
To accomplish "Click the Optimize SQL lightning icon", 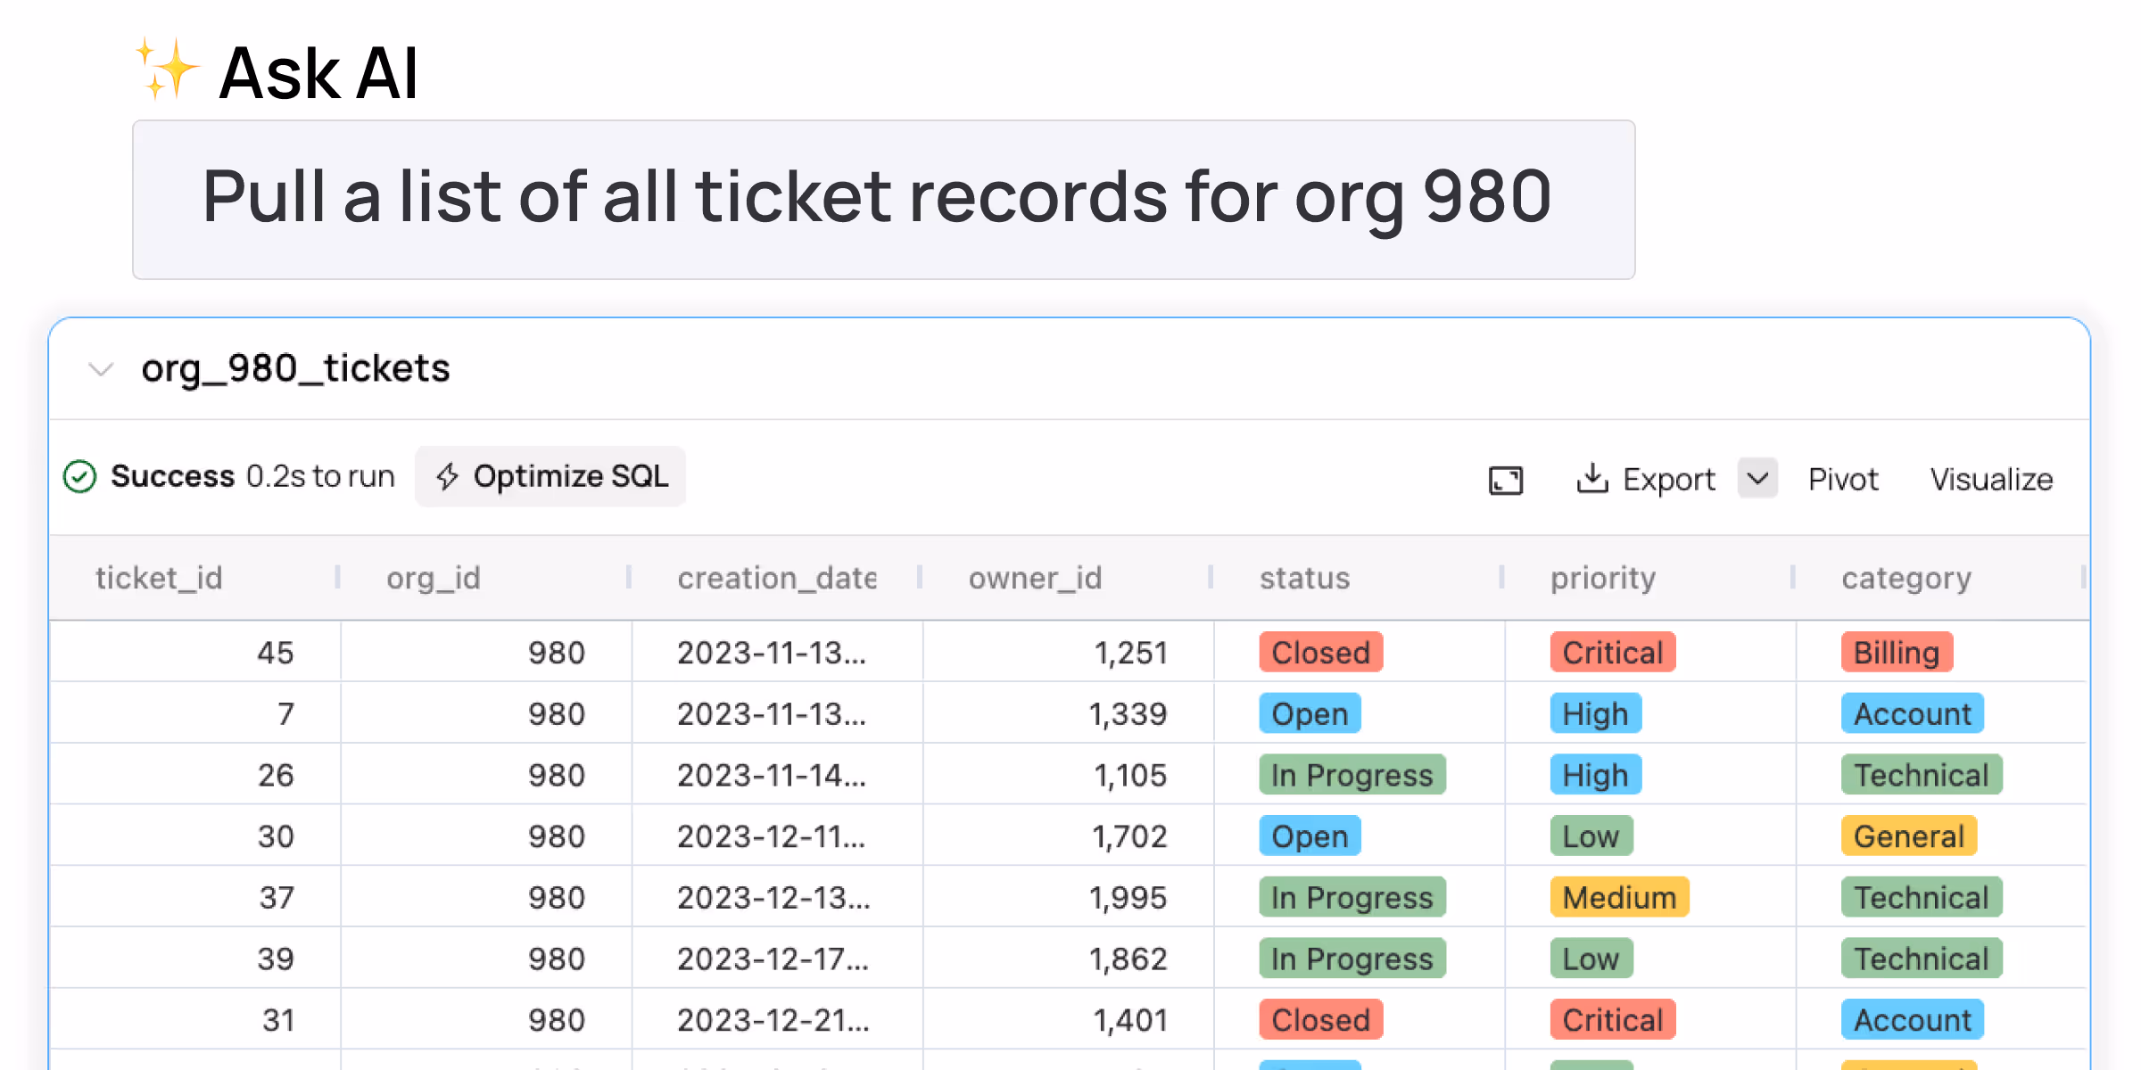I will [x=448, y=476].
